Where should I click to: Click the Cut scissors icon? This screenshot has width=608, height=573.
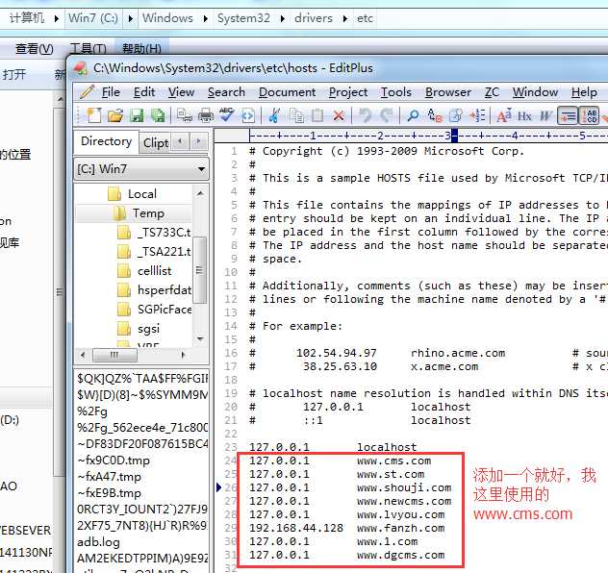click(274, 115)
